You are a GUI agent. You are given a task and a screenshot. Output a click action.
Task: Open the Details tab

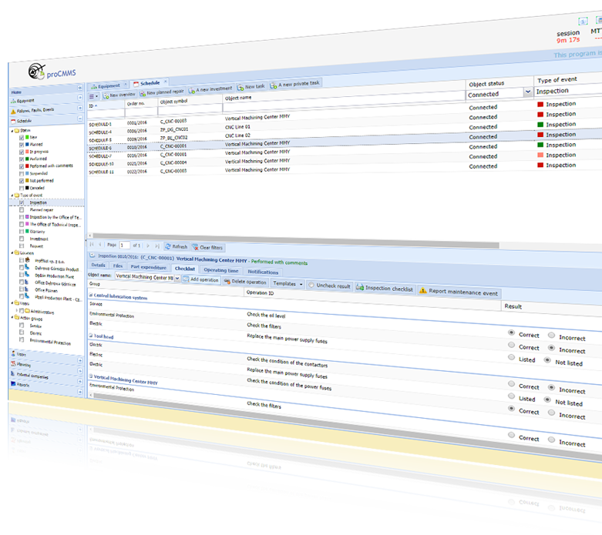point(99,265)
